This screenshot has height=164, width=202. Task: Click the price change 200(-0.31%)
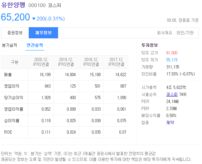pos(50,19)
